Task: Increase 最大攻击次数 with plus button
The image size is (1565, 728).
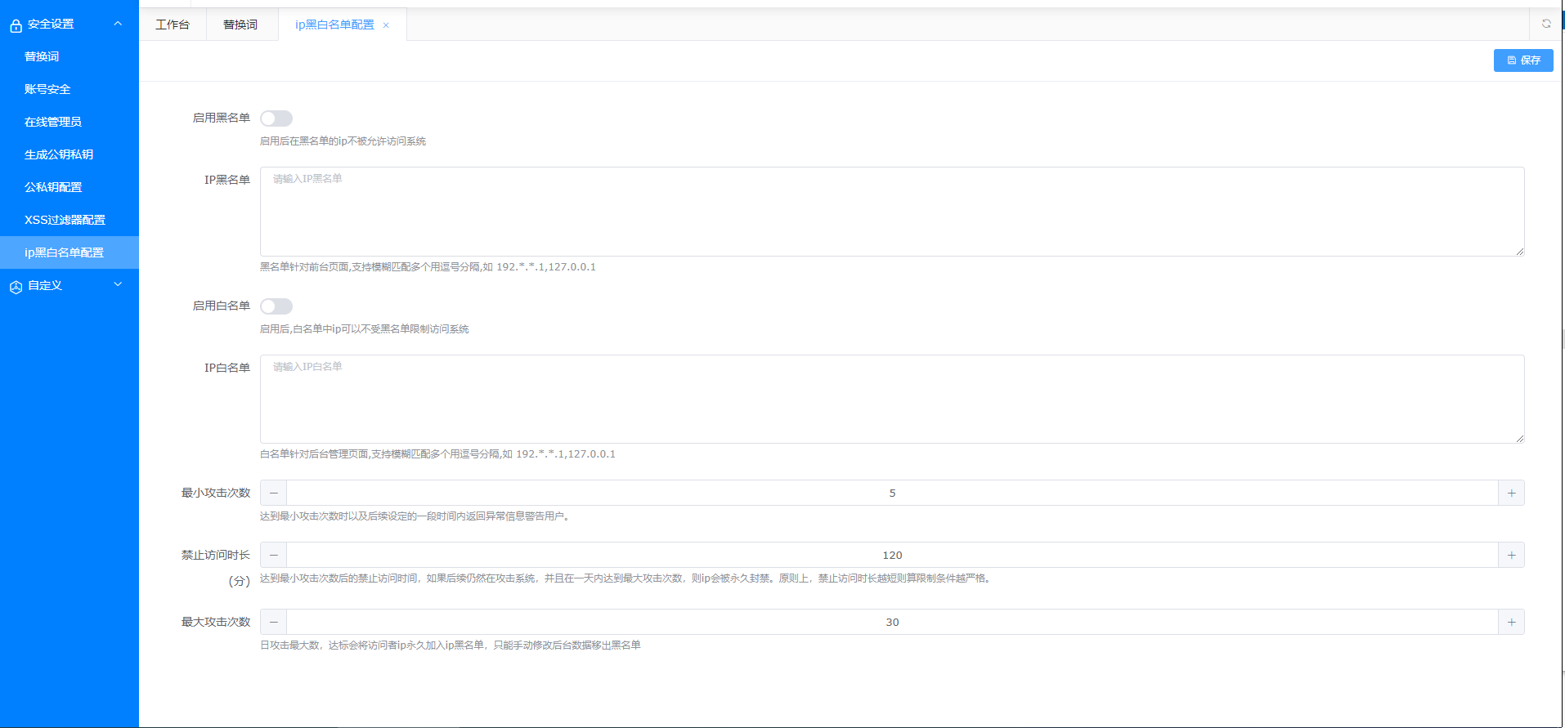Action: click(1511, 623)
